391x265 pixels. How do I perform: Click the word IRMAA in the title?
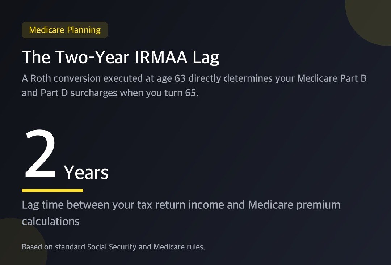click(161, 57)
